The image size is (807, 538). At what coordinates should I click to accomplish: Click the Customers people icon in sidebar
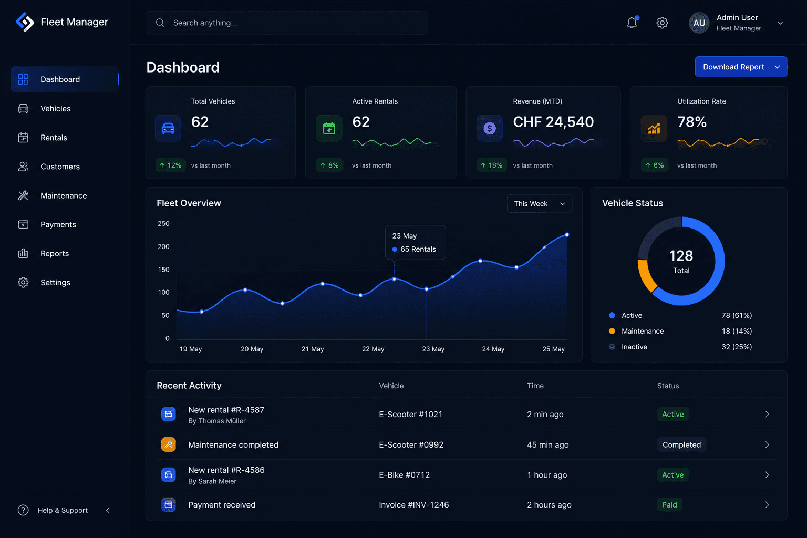coord(23,167)
